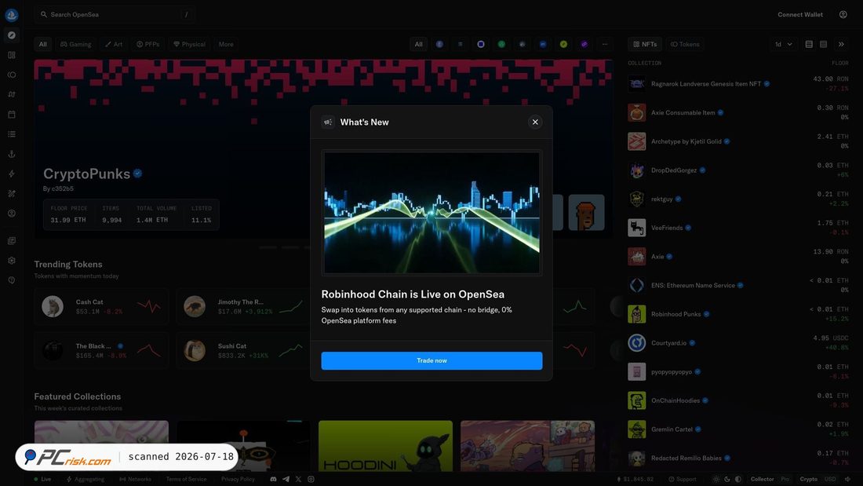Switch to light theme sun icon
This screenshot has height=486, width=863.
[x=716, y=480]
